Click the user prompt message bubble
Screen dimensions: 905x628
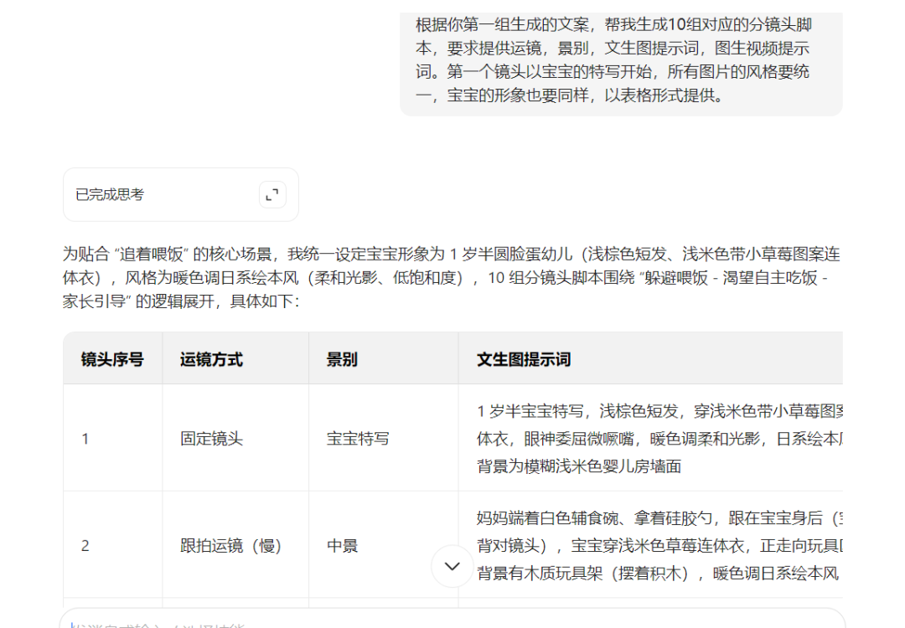[x=620, y=59]
